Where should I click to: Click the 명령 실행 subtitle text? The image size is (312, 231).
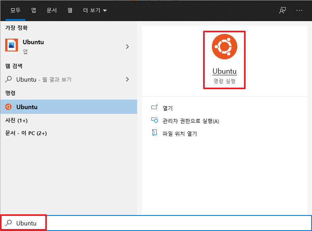[225, 81]
